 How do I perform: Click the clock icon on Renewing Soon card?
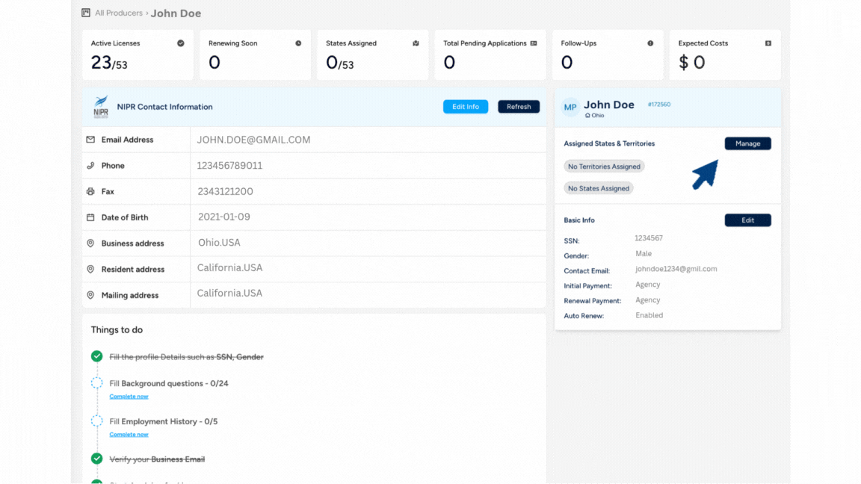(x=298, y=43)
